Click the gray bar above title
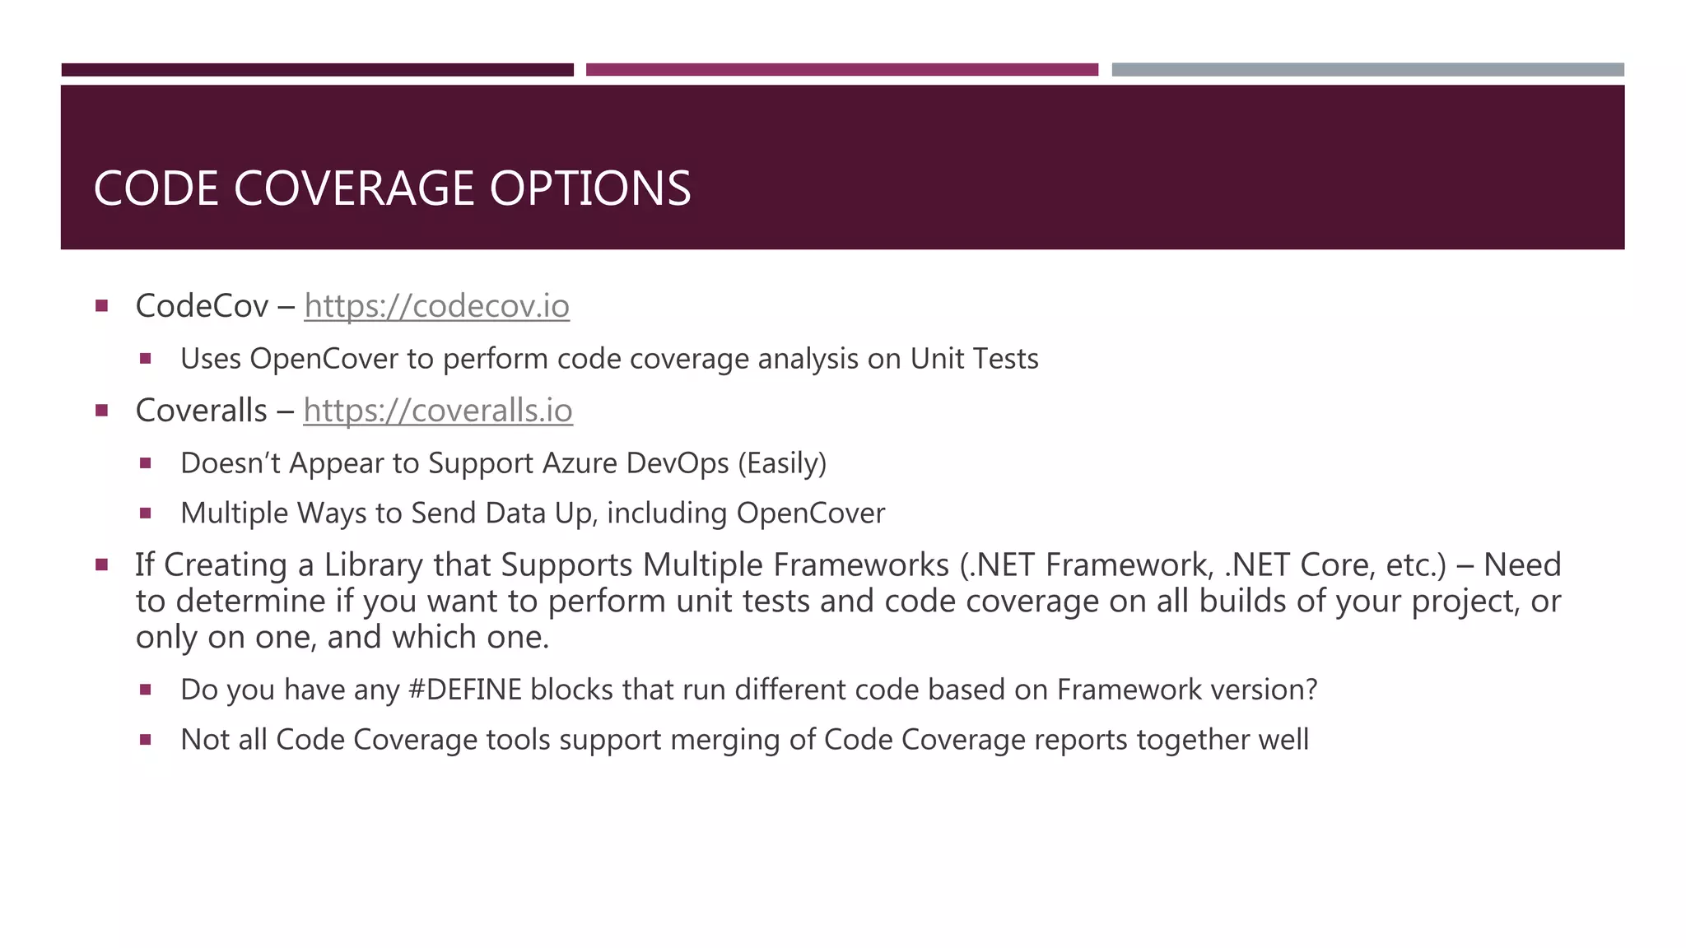This screenshot has width=1686, height=948. [1367, 70]
